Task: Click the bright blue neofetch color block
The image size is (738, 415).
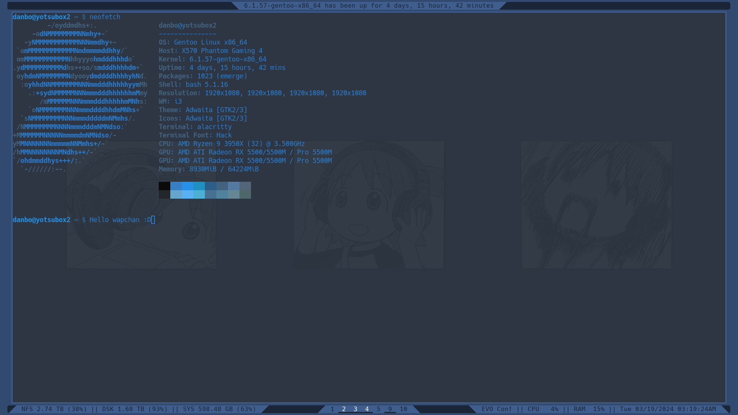Action: point(188,186)
